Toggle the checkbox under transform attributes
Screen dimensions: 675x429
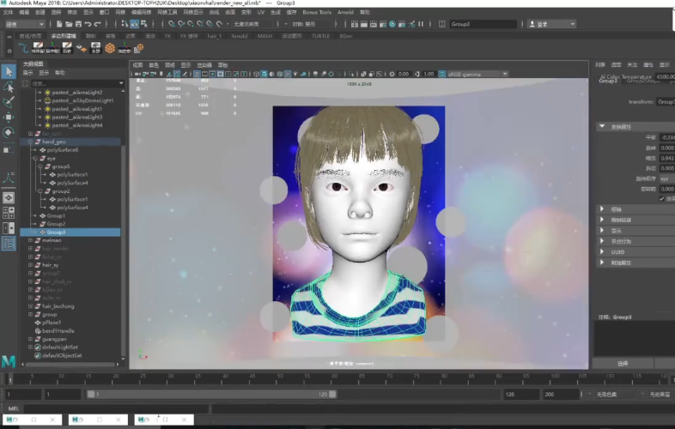(661, 198)
